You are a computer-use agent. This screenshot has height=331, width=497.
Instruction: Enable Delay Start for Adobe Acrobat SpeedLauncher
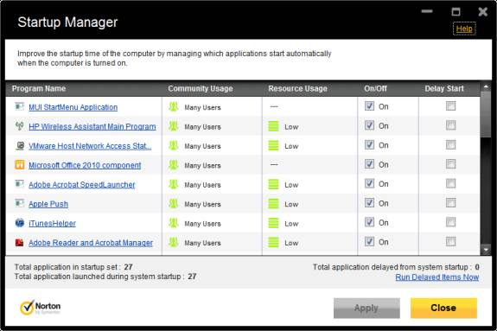point(450,183)
